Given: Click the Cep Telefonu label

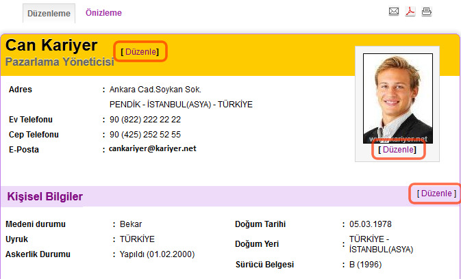Looking at the screenshot, I should [x=34, y=134].
